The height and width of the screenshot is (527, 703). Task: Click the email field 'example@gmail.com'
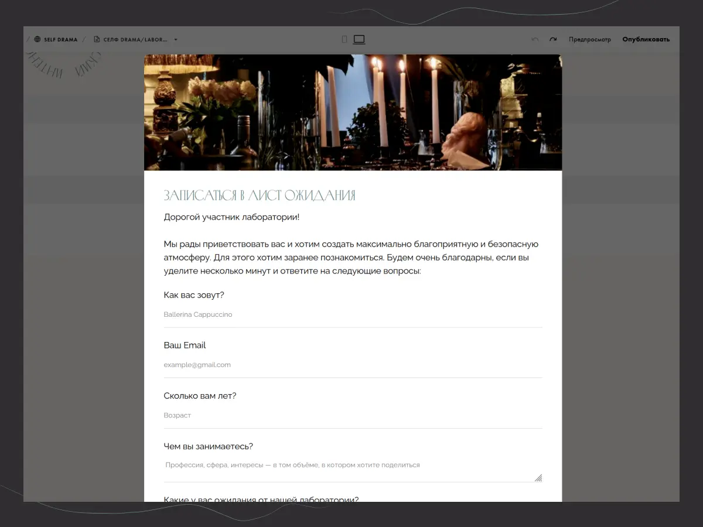click(x=353, y=365)
